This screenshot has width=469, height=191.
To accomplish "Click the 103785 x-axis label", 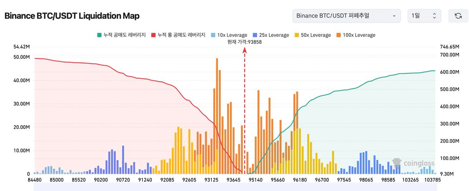I will click(432, 180).
